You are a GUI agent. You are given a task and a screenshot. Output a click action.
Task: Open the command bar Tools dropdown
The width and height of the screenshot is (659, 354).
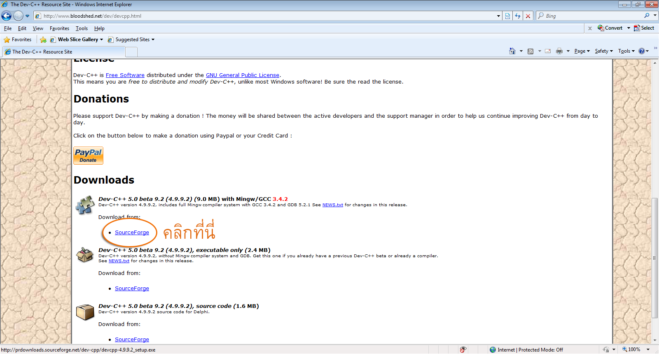click(626, 51)
